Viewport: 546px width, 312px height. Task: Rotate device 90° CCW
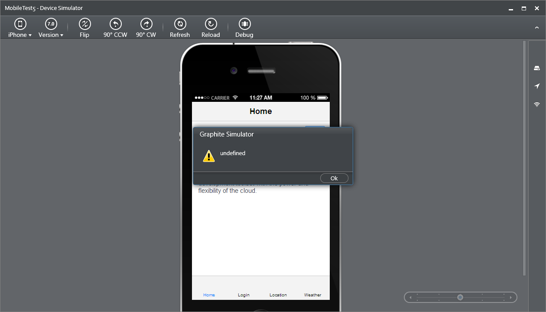[115, 28]
